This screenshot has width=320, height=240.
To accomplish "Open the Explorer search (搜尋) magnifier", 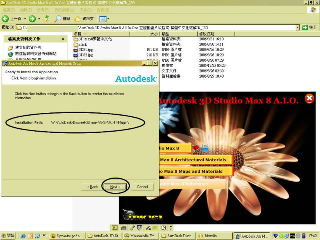I will (x=62, y=19).
